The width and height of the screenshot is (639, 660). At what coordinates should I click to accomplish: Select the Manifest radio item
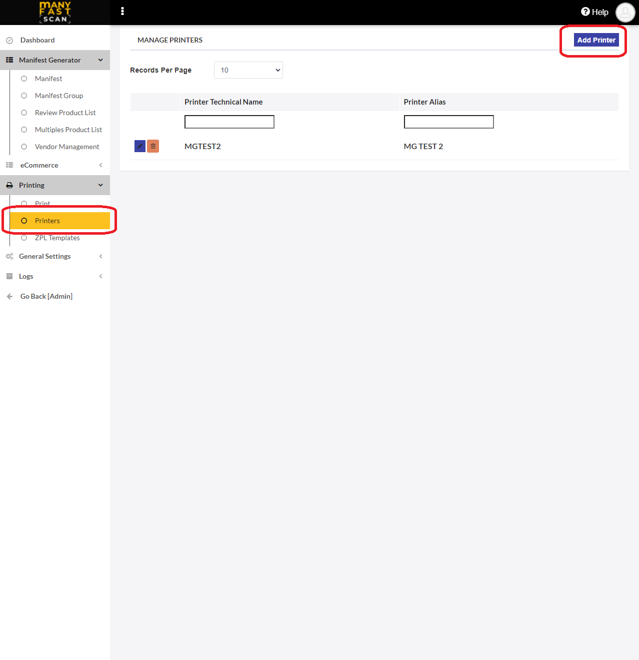pos(24,79)
